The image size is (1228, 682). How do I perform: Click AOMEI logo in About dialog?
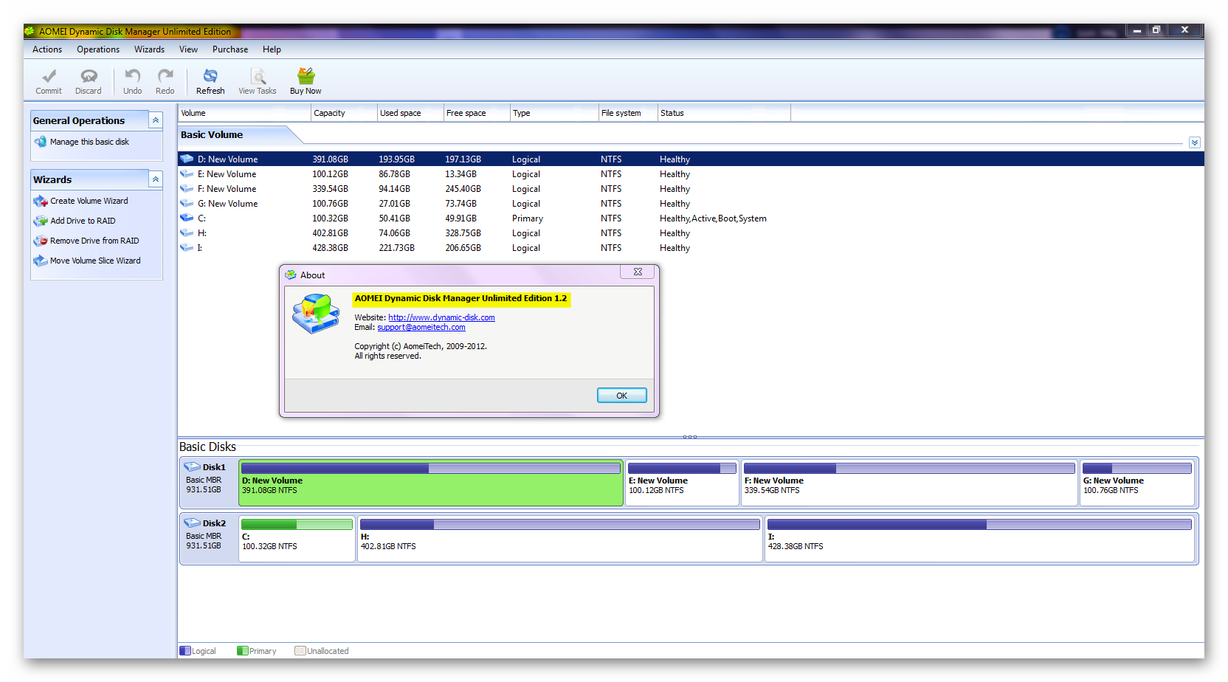(316, 314)
